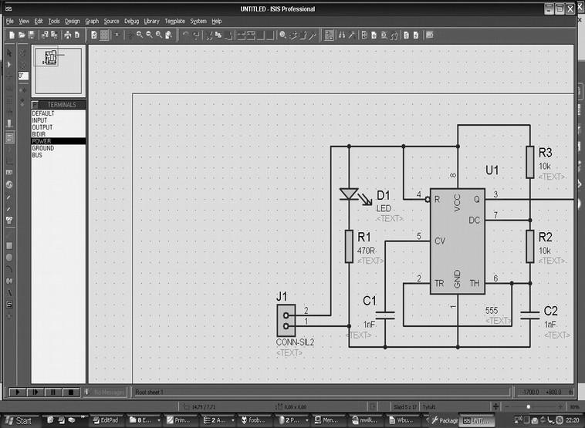This screenshot has width=585, height=428.
Task: Switch to the foobar taskbar button
Action: click(255, 420)
